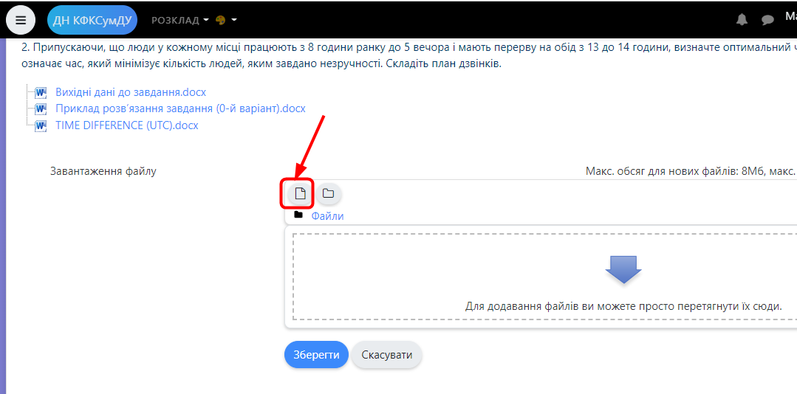Screen dimensions: 797x394
Task: Click the blue download arrow in dropzone
Action: (623, 269)
